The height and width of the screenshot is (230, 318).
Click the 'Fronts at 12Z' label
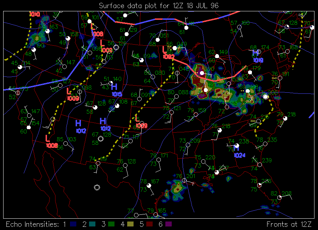click(289, 224)
